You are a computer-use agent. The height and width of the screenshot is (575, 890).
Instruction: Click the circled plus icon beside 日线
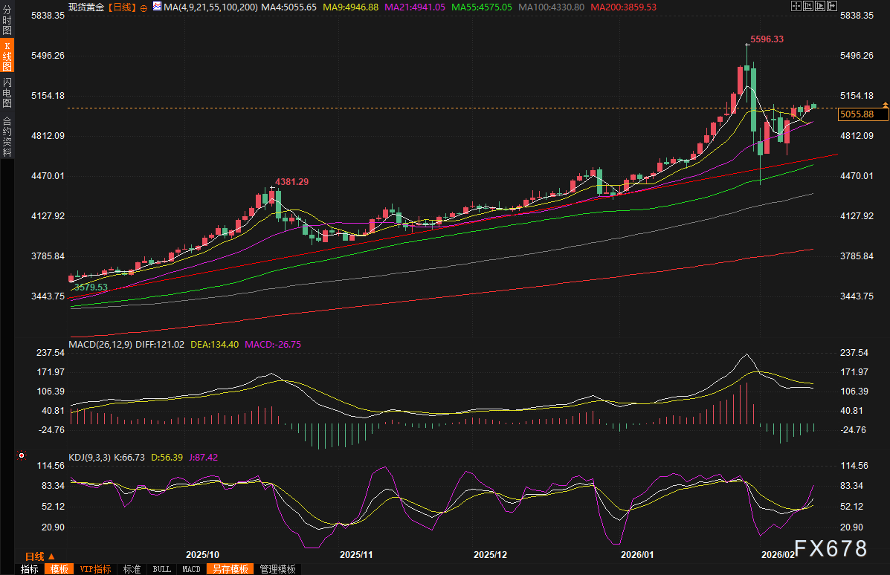pos(144,7)
